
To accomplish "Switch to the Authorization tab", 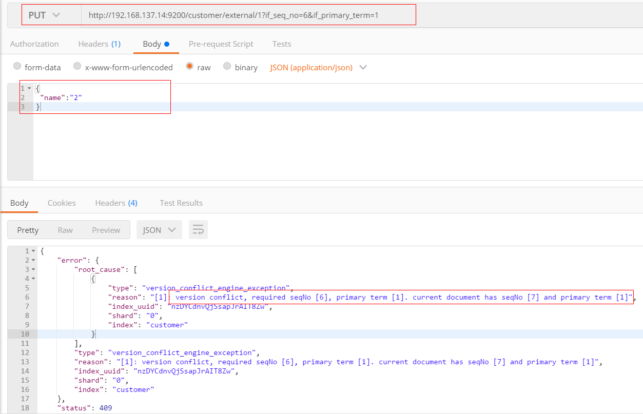I will coord(34,44).
